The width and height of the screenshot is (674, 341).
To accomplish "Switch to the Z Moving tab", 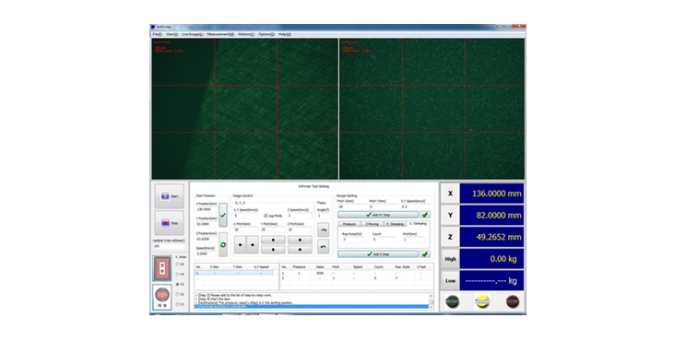I will click(x=372, y=224).
